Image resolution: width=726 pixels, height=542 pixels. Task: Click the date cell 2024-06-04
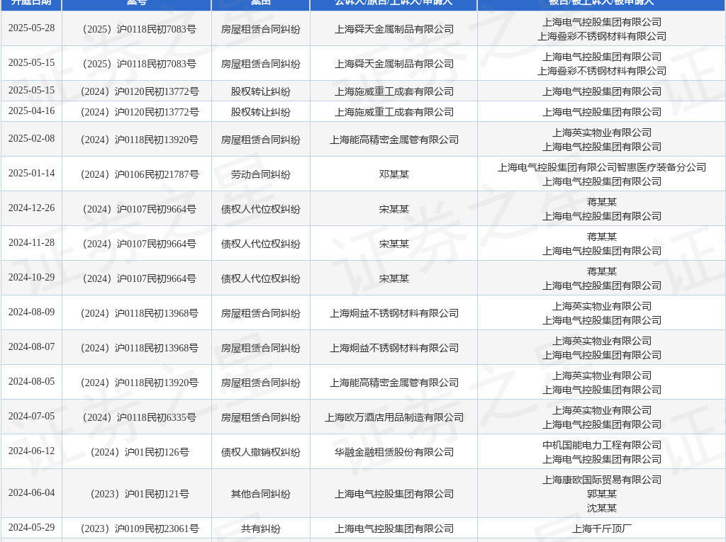point(31,493)
